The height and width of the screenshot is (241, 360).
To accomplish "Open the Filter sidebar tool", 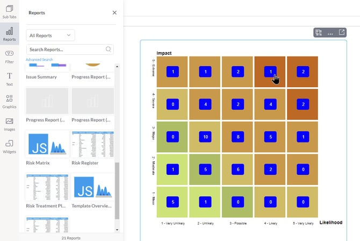I will [9, 56].
